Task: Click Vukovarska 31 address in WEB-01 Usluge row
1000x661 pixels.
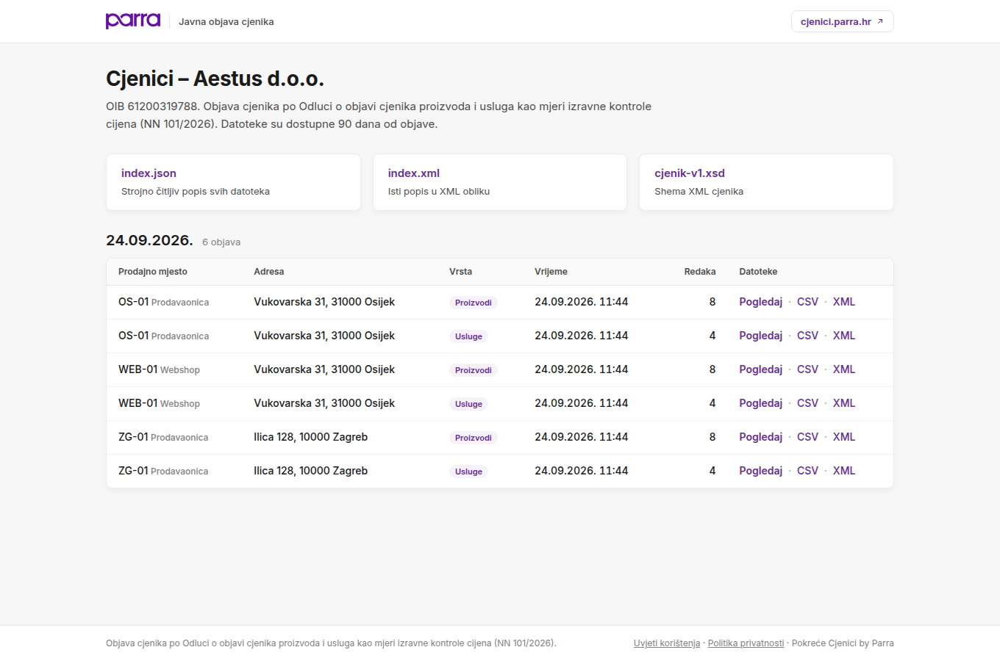Action: click(x=324, y=403)
